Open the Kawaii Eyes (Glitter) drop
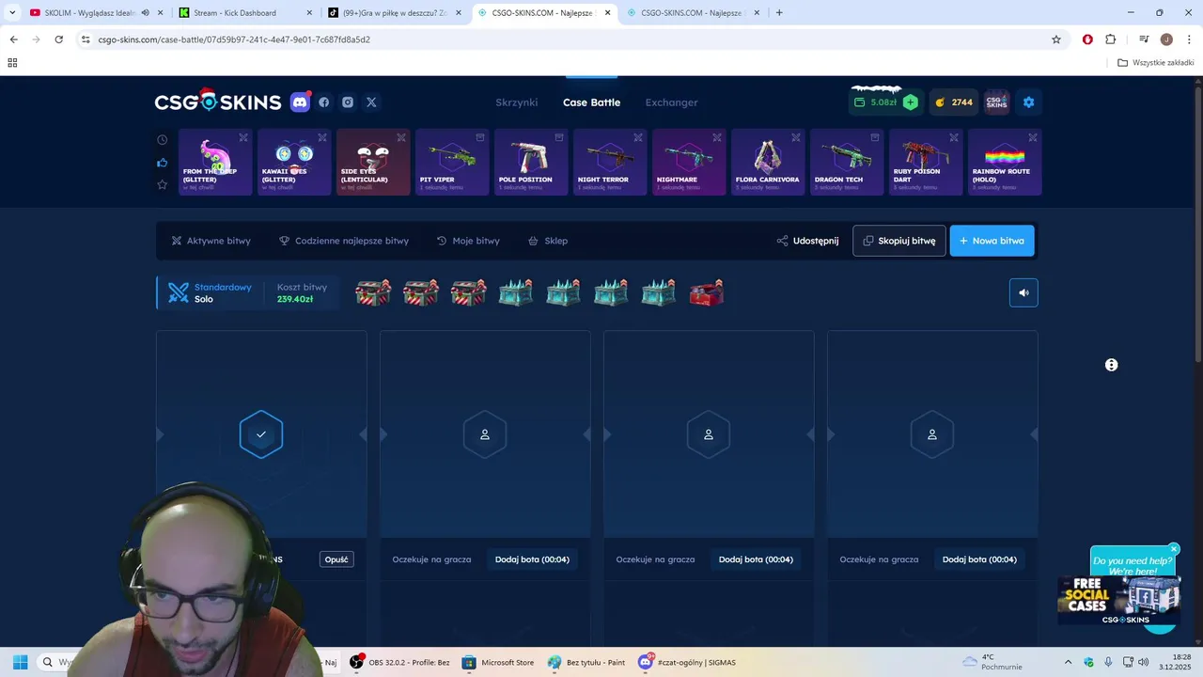This screenshot has width=1203, height=677. click(x=294, y=162)
